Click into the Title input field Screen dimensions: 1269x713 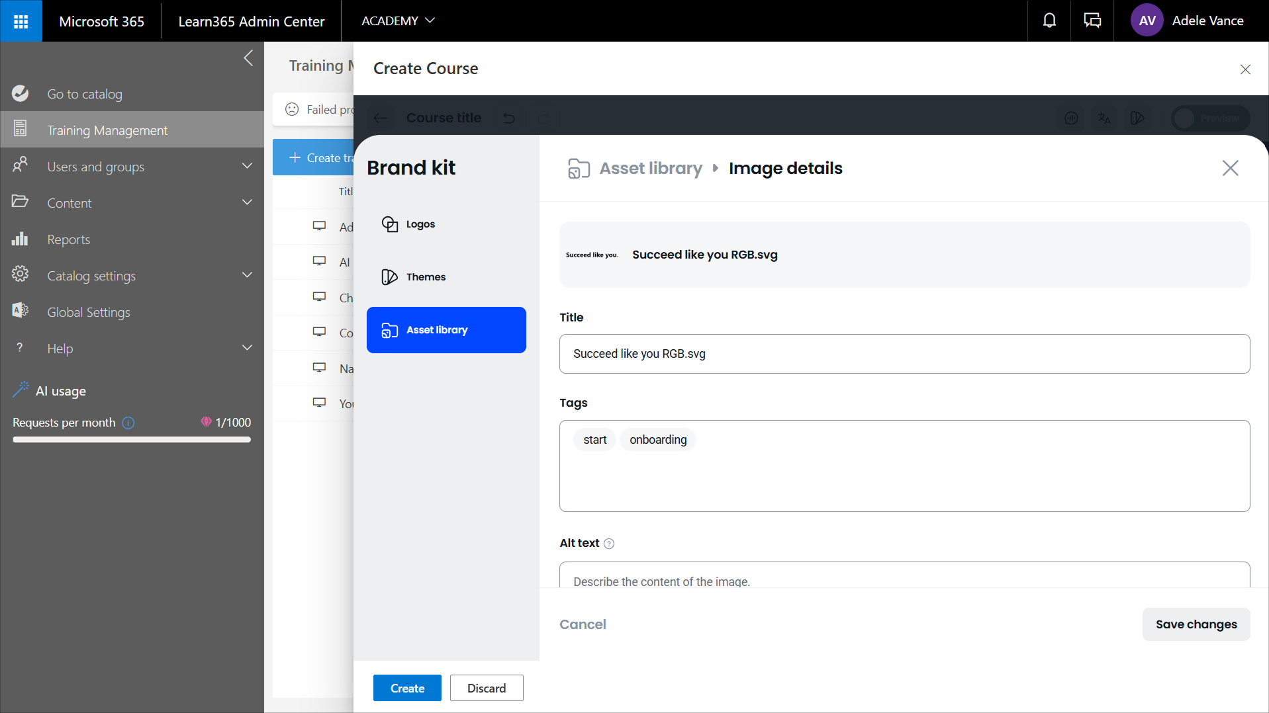pos(904,354)
